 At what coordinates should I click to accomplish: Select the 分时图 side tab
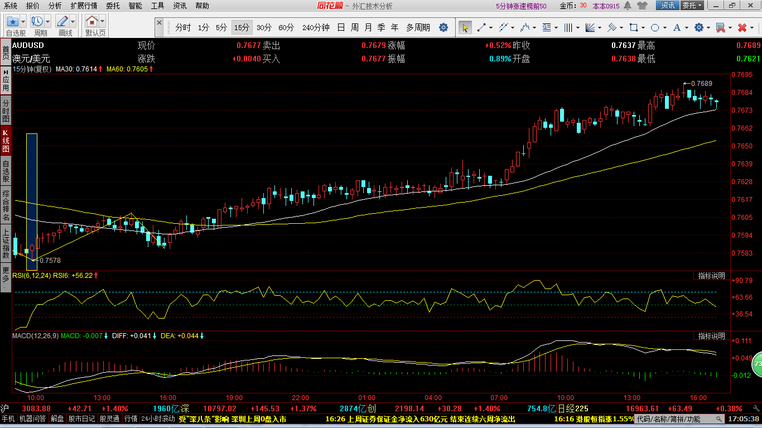point(6,111)
